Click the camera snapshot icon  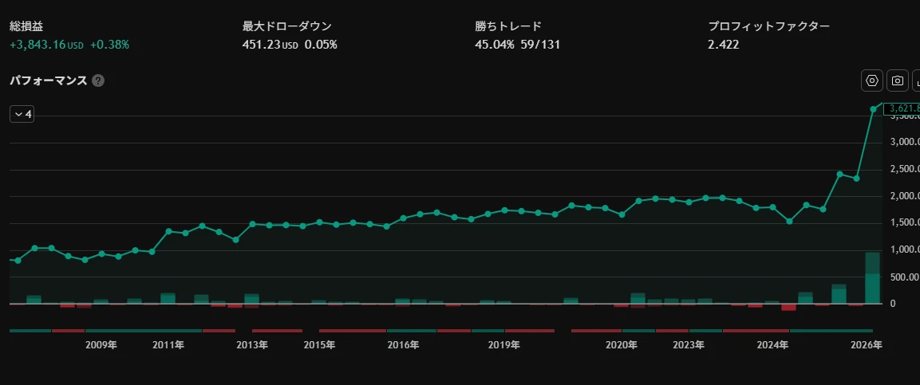click(897, 81)
